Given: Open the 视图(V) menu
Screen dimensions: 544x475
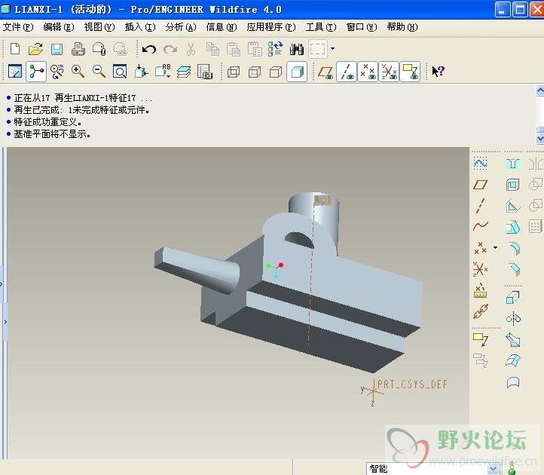Looking at the screenshot, I should pos(99,27).
